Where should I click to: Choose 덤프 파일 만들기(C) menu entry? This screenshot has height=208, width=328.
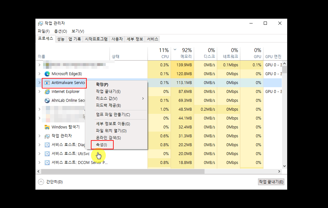(116, 114)
